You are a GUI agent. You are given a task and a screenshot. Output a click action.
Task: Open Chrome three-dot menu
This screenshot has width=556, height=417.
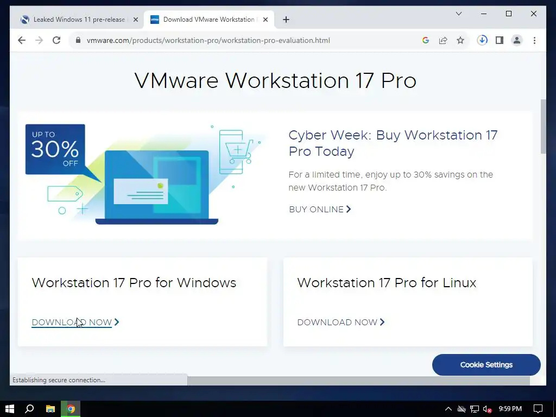coord(534,40)
